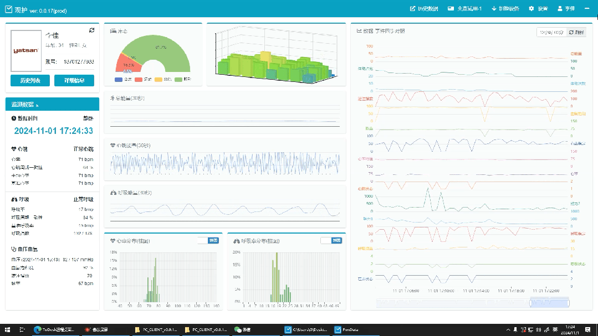598x336 pixels.
Task: Switch the respiration rate distribution chart toggle
Action: [331, 240]
